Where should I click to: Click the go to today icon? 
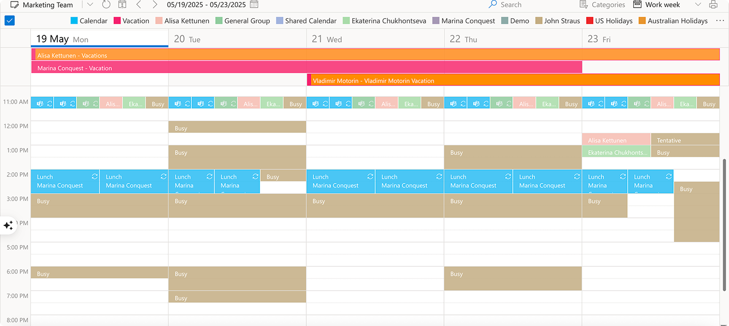point(122,5)
